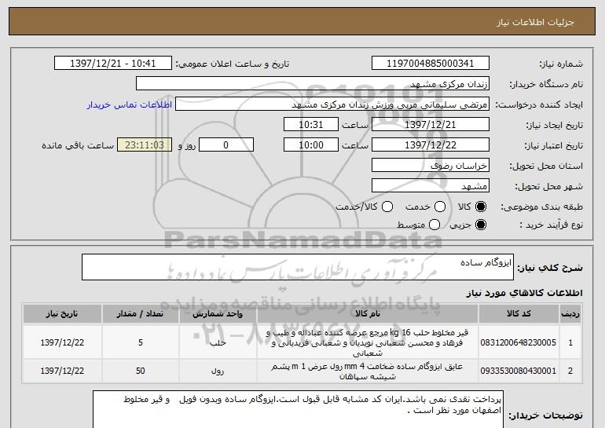Click the واحد شمارش column header
This screenshot has width=605, height=428.
pos(218,314)
